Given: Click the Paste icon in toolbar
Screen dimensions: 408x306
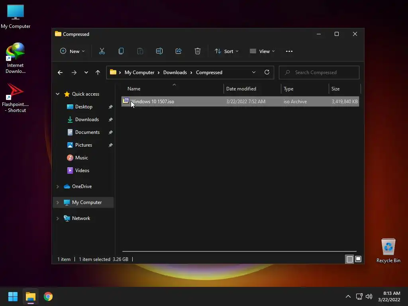Looking at the screenshot, I should (x=140, y=51).
